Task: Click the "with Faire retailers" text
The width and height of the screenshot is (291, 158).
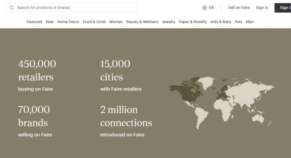Action: click(x=121, y=89)
